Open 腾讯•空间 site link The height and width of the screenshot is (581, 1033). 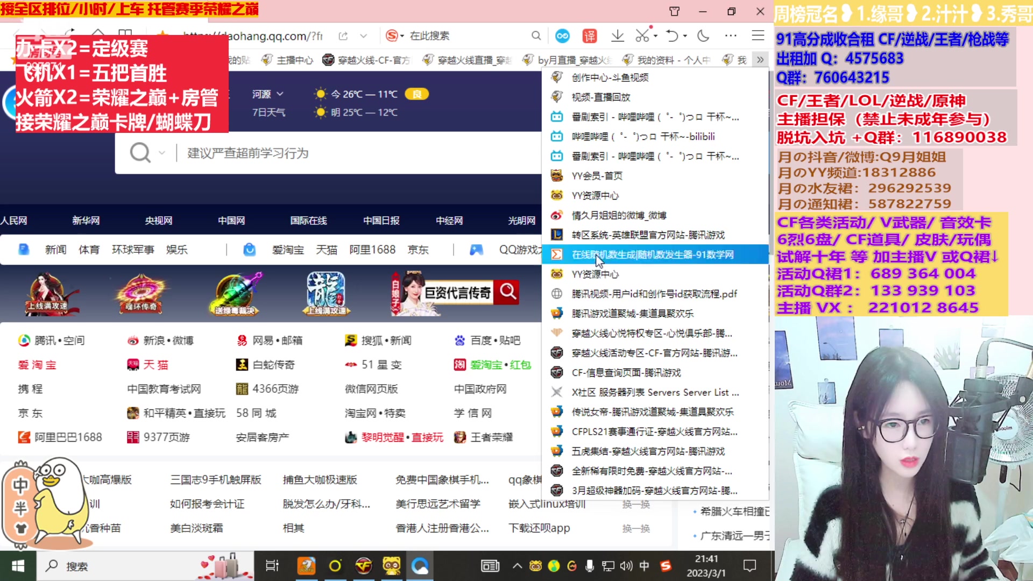coord(52,341)
